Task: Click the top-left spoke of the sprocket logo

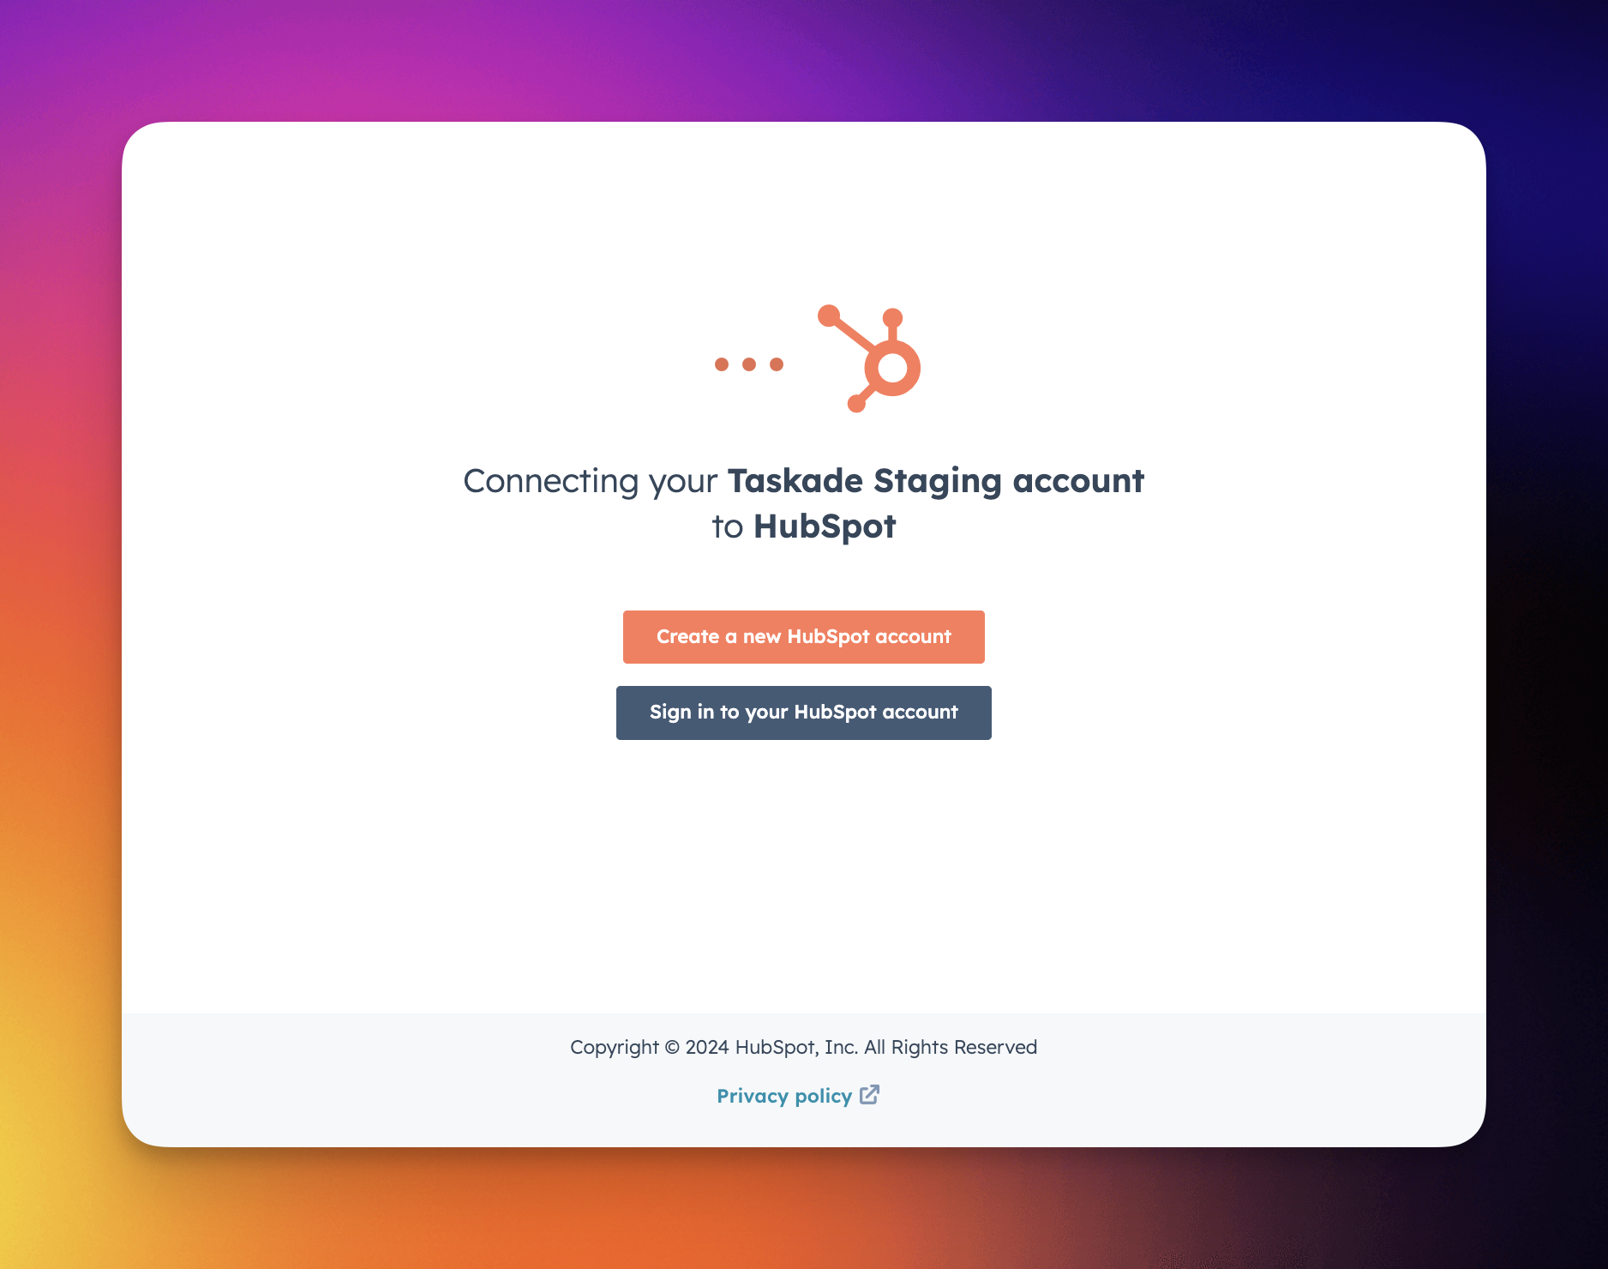Action: pos(848,331)
